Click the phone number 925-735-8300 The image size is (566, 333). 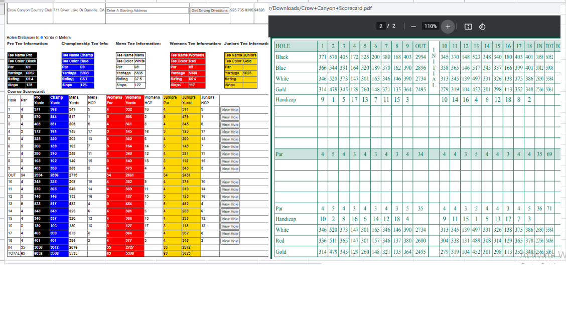point(241,10)
